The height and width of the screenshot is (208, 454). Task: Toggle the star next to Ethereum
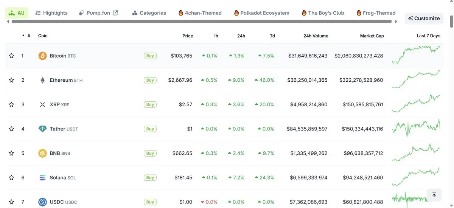[x=11, y=80]
